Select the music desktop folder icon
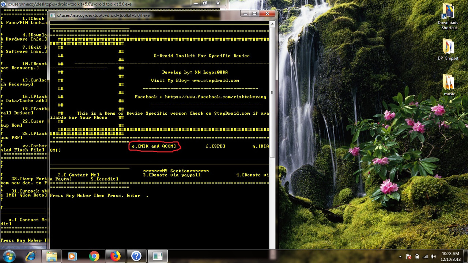This screenshot has width=468, height=263. coord(449,85)
